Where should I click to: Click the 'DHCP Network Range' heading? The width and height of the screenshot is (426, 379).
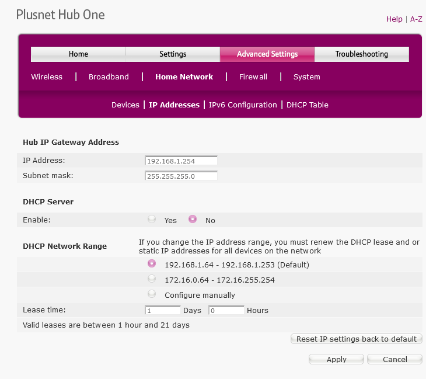65,246
